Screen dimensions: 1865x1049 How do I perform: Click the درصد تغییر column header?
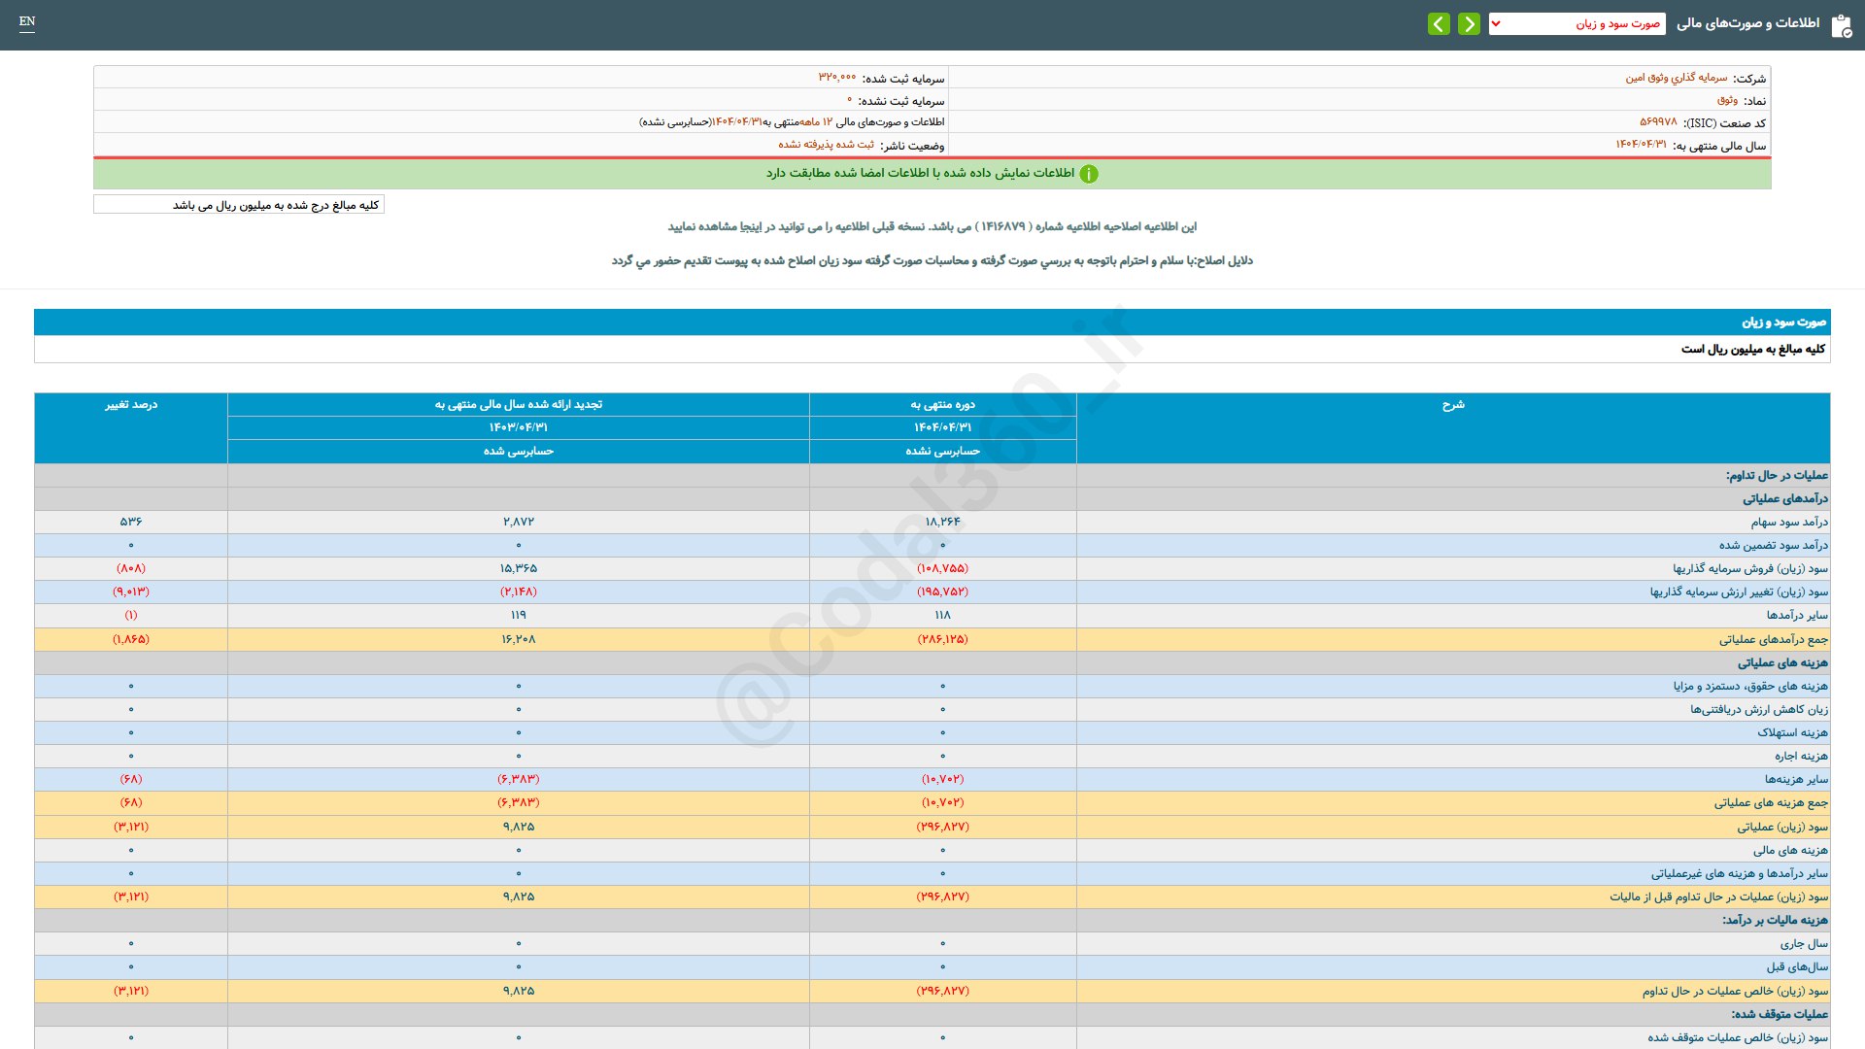(x=131, y=405)
